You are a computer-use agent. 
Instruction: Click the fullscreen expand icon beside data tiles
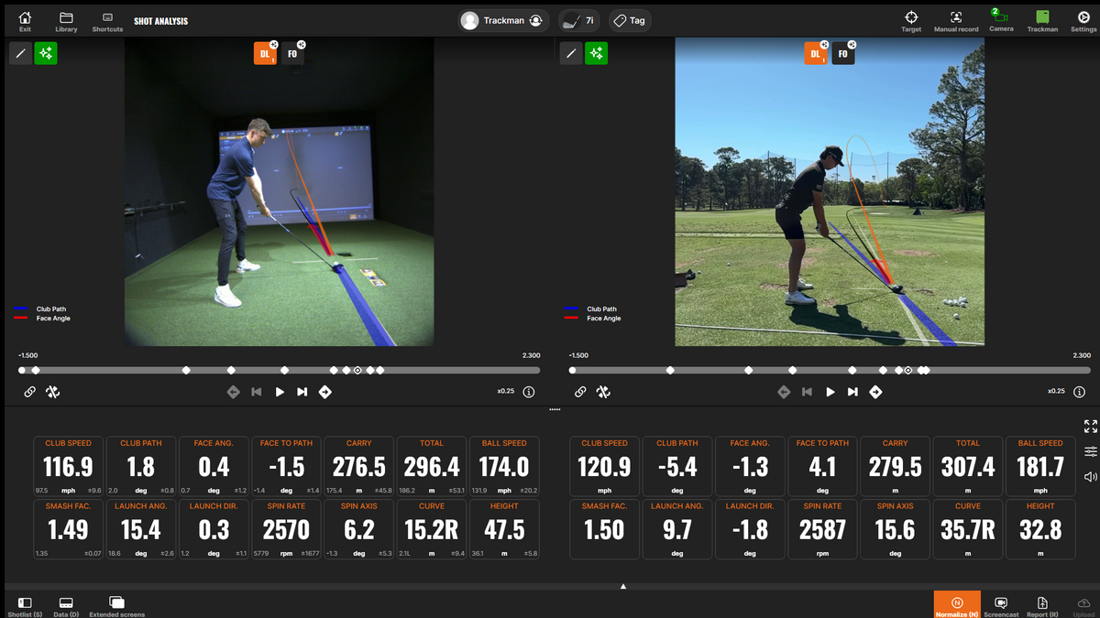point(1090,426)
